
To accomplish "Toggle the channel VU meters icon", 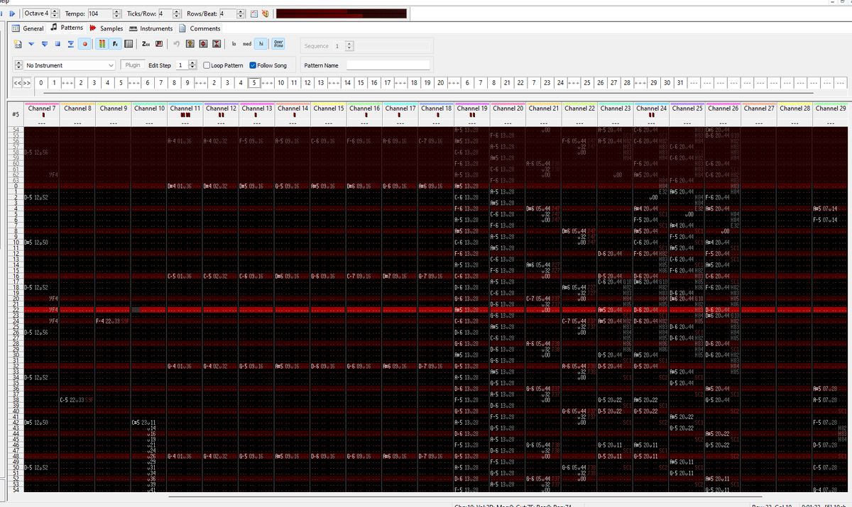I will point(102,44).
